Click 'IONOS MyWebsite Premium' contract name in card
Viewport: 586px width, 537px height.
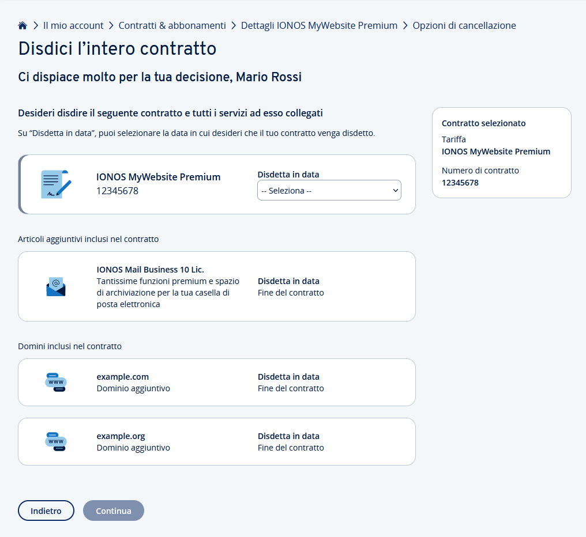click(159, 177)
